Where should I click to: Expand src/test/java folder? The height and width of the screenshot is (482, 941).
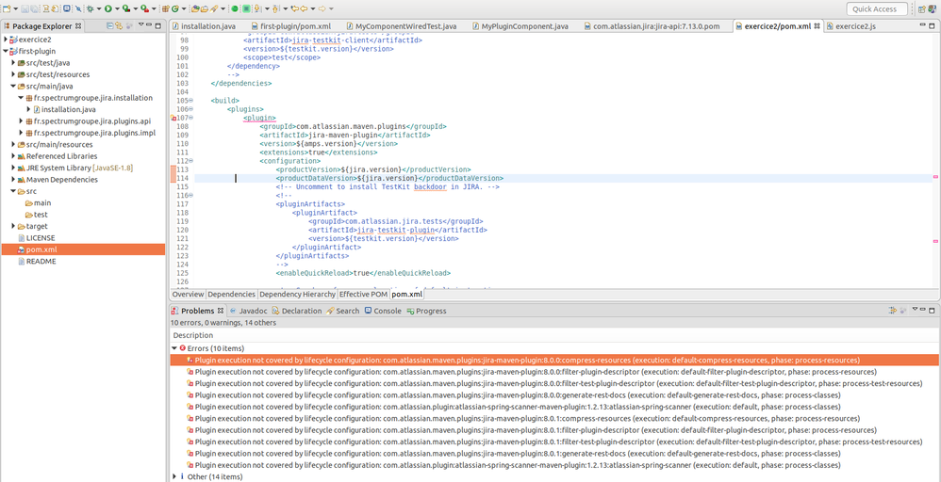click(13, 62)
